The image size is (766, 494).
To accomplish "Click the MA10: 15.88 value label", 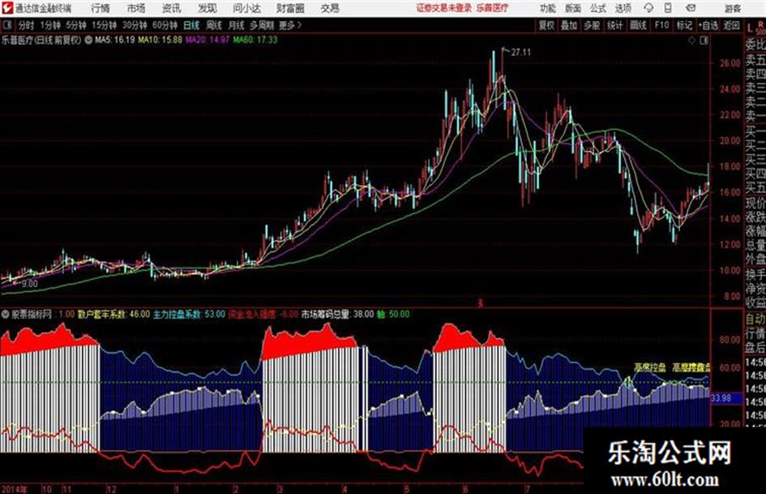I will point(160,40).
